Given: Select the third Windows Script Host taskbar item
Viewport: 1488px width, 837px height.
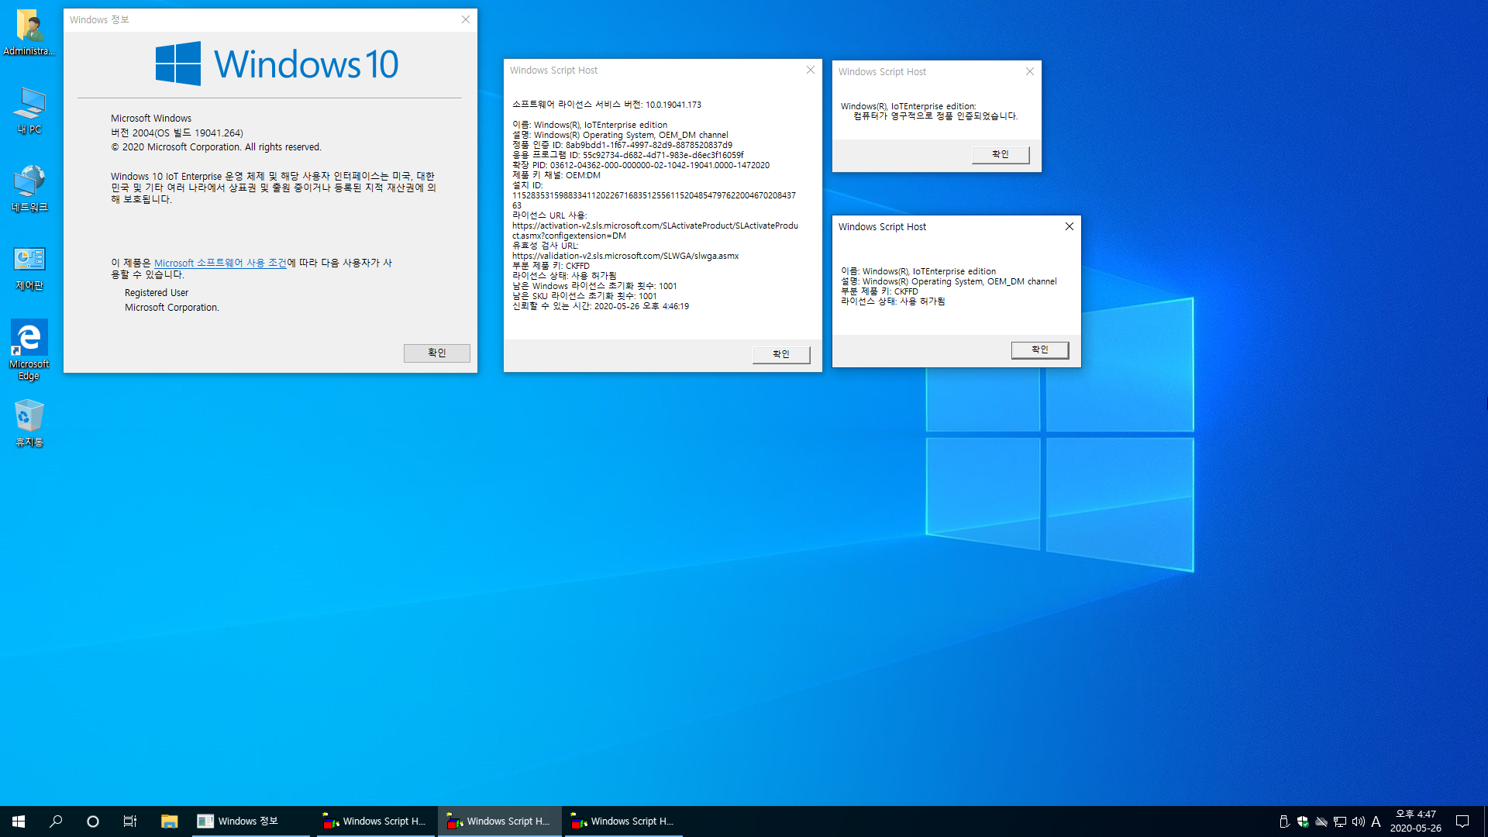Looking at the screenshot, I should tap(623, 821).
